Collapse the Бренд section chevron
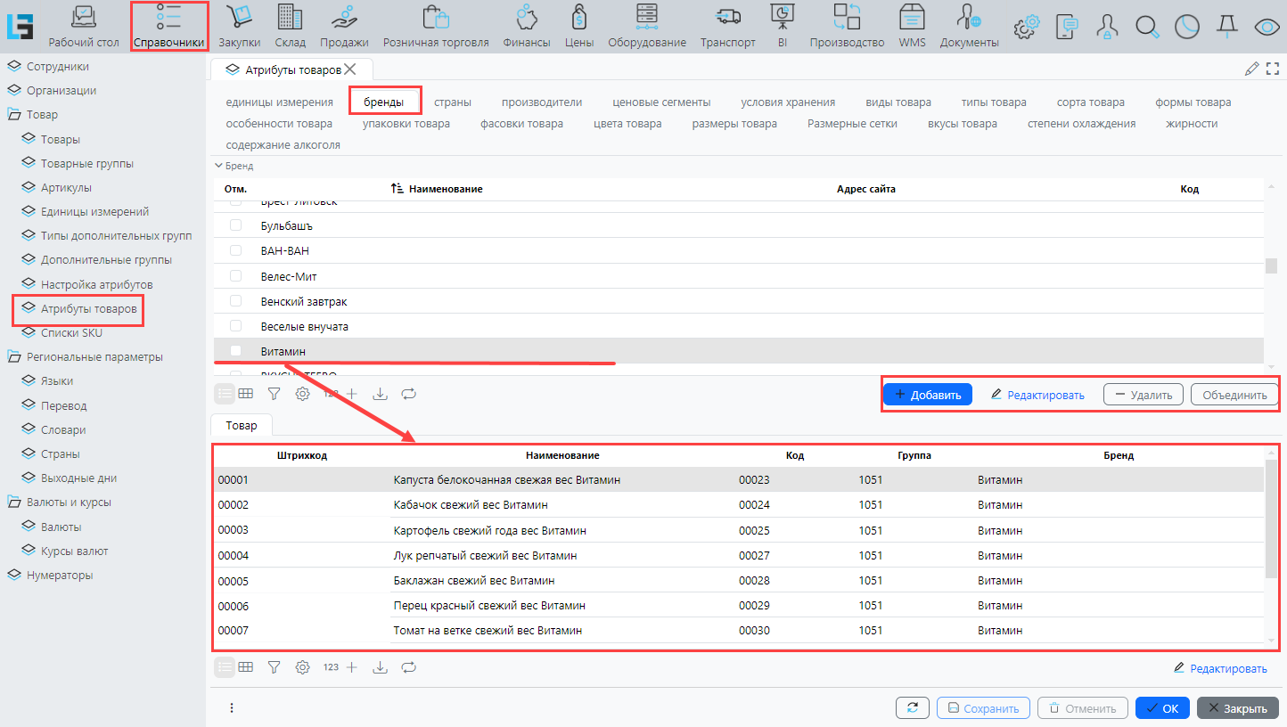The image size is (1287, 727). click(x=218, y=166)
